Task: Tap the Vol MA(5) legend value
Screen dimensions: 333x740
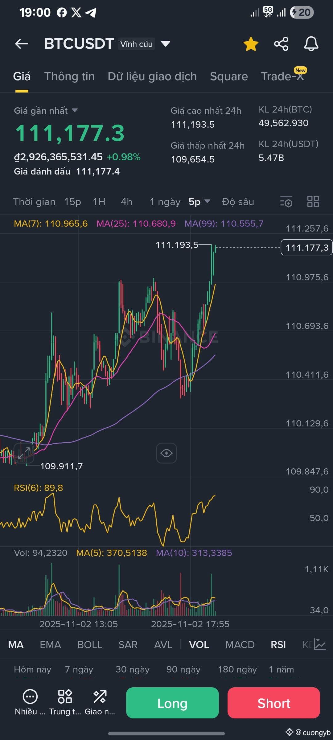Action: click(x=112, y=553)
